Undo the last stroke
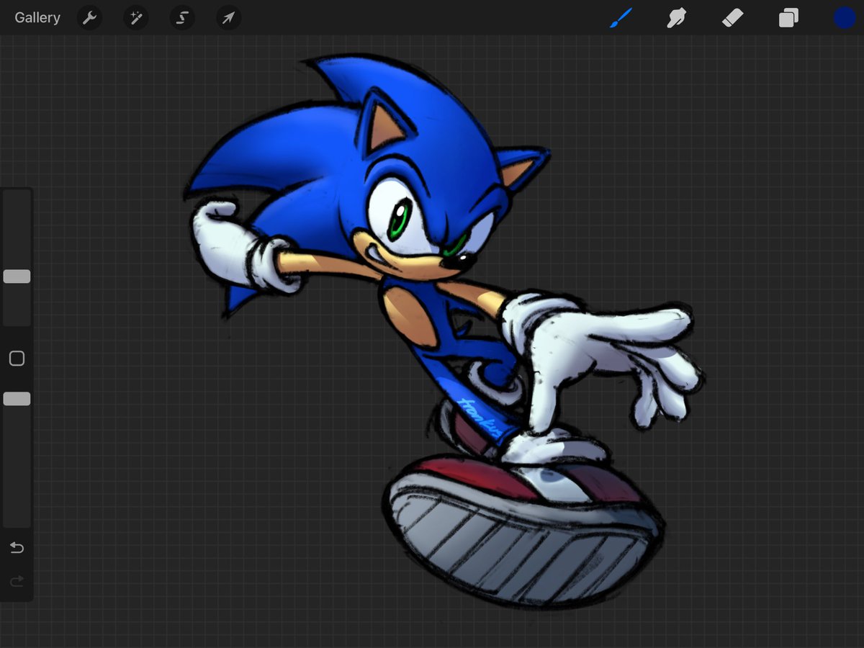864x648 pixels. [17, 549]
